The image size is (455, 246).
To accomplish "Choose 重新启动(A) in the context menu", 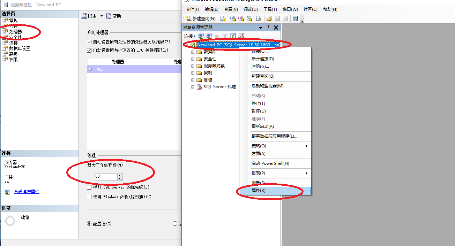I will coord(275,126).
